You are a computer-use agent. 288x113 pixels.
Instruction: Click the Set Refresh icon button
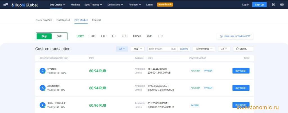pyautogui.click(x=243, y=49)
